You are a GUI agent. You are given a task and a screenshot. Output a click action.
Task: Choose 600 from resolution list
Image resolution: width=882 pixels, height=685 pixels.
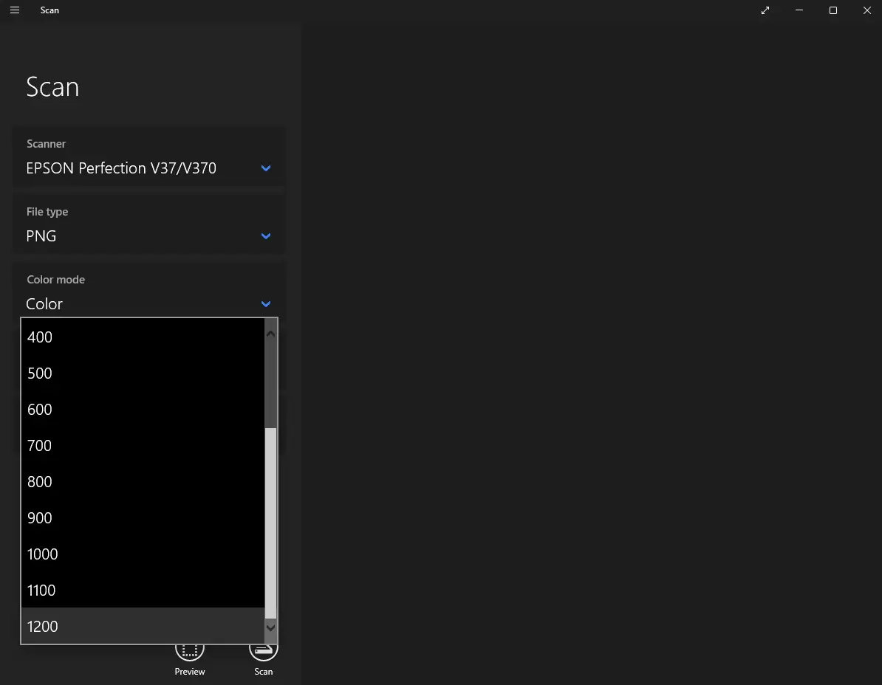click(x=143, y=409)
